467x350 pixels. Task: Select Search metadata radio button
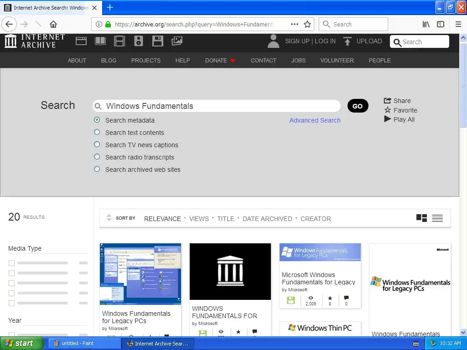tap(97, 120)
